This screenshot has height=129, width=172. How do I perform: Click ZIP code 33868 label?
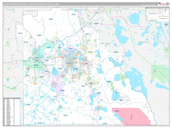coord(51,19)
